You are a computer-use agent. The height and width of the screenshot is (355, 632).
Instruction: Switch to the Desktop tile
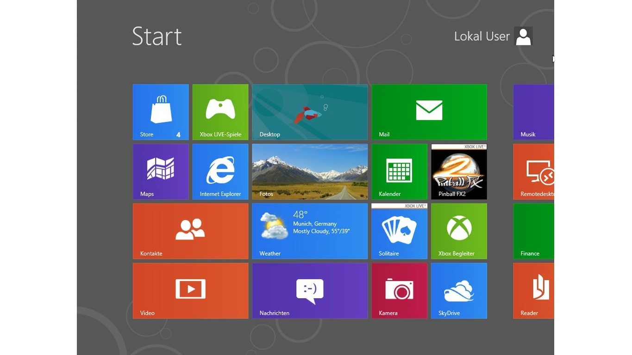coord(309,111)
